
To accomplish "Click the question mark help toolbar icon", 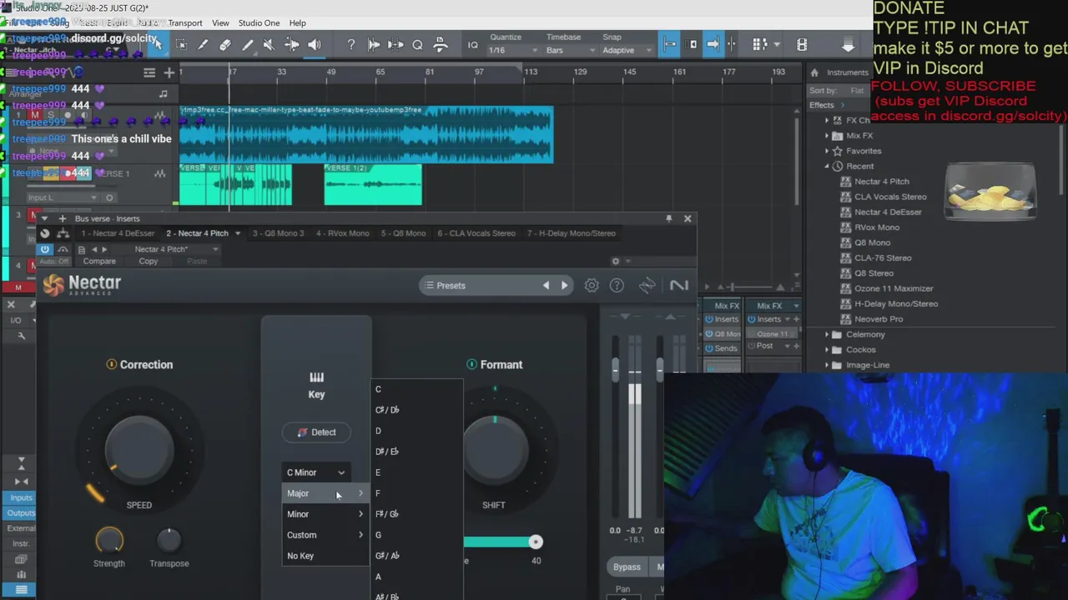I will [x=351, y=45].
